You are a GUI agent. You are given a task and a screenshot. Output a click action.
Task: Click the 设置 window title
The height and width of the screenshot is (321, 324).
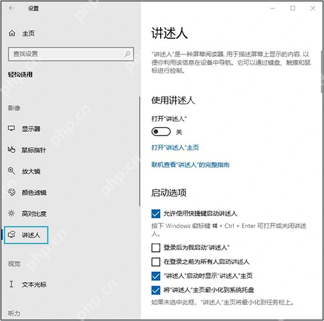34,8
